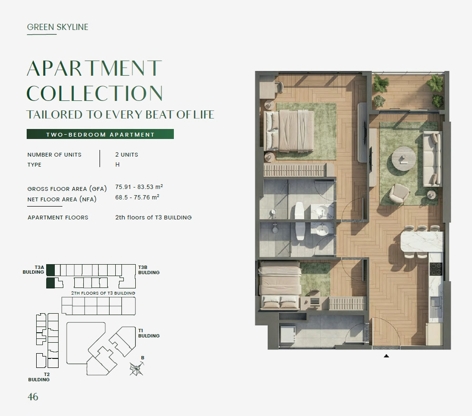This screenshot has height=416, width=472.
Task: Click the NUMBER OF UNITS label
Action: (x=54, y=155)
